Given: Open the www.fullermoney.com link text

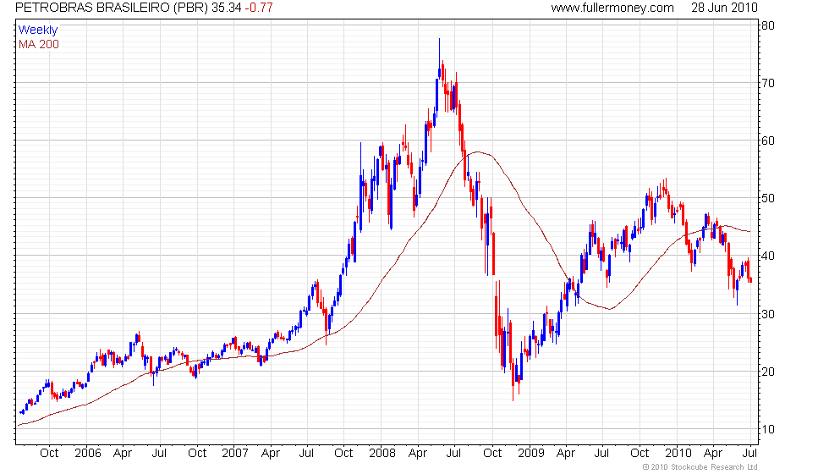Looking at the screenshot, I should point(612,8).
